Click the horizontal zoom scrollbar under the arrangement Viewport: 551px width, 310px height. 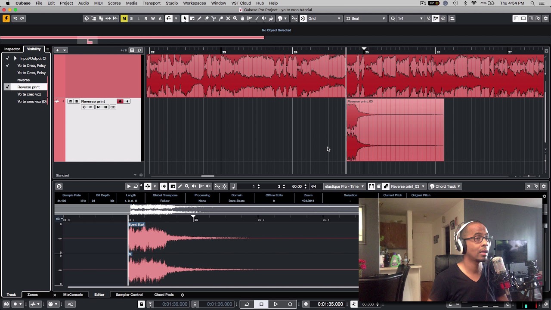click(207, 176)
